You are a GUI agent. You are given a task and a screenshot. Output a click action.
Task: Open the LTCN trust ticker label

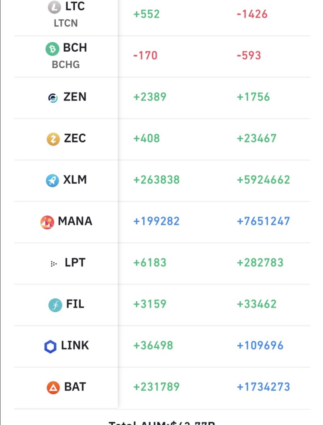point(65,23)
